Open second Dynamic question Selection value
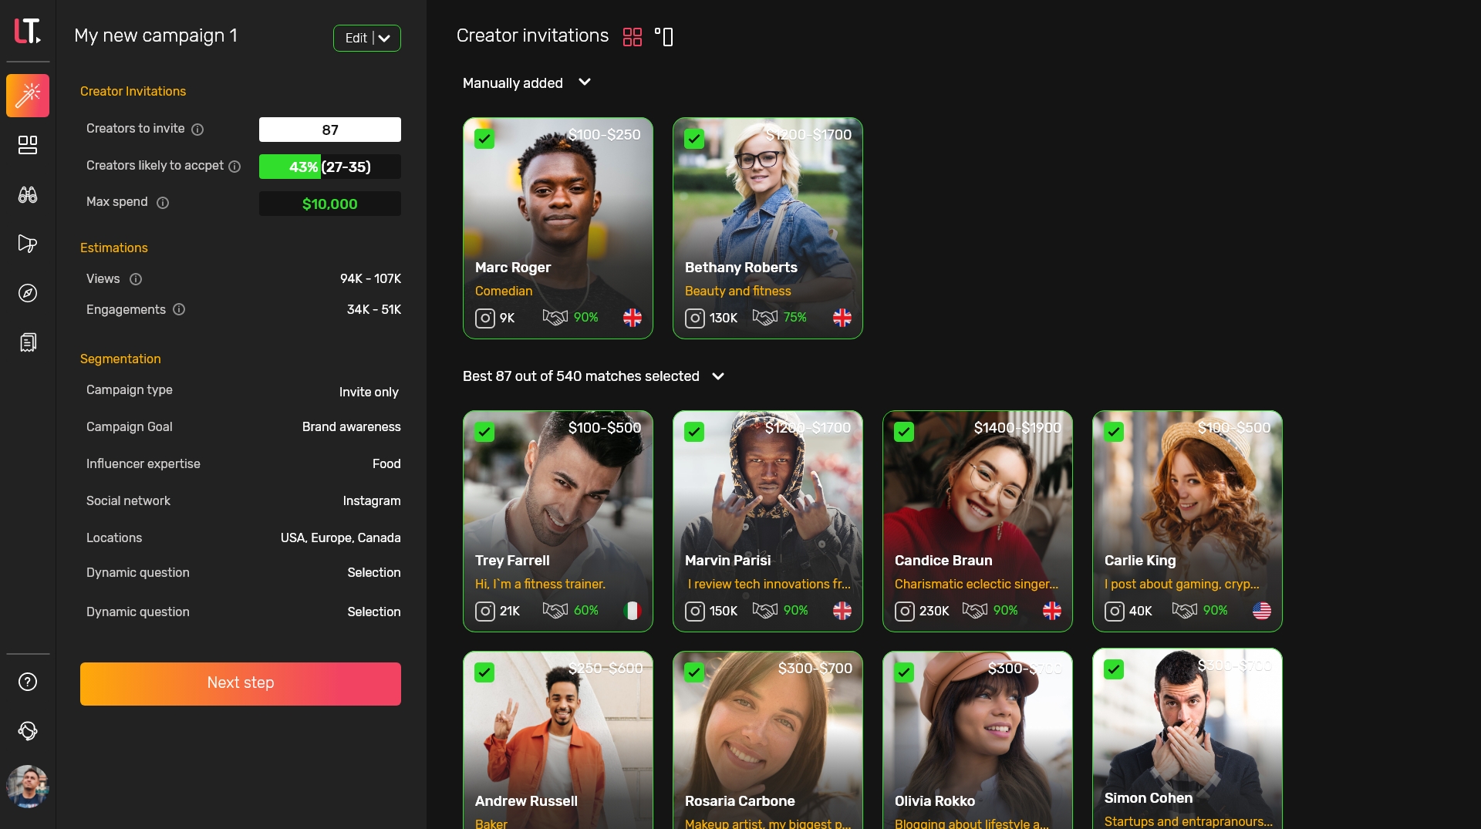The image size is (1481, 829). (x=373, y=612)
